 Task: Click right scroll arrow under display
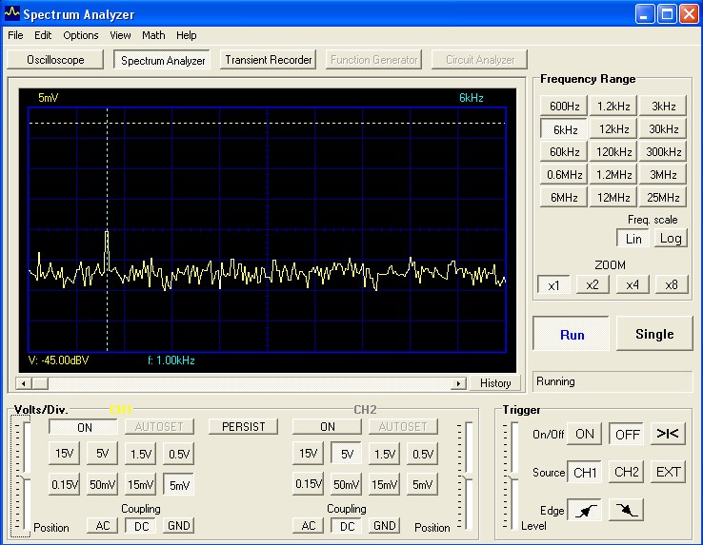(458, 383)
